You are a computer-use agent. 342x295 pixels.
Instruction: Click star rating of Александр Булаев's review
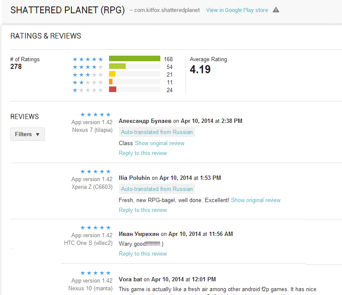click(x=95, y=114)
